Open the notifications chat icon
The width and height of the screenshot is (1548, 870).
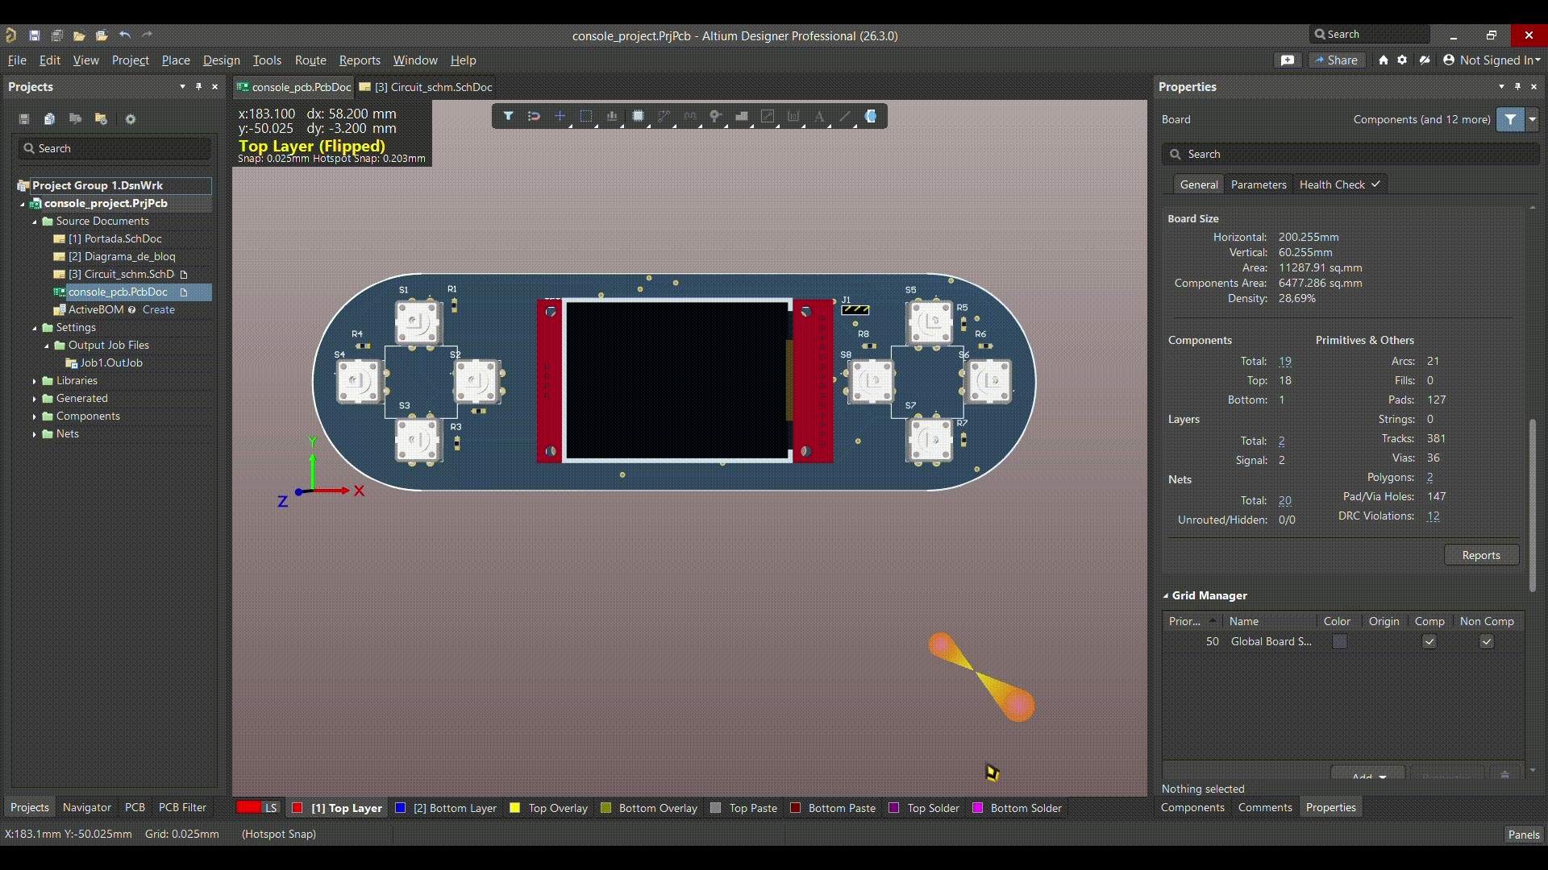(x=1288, y=60)
